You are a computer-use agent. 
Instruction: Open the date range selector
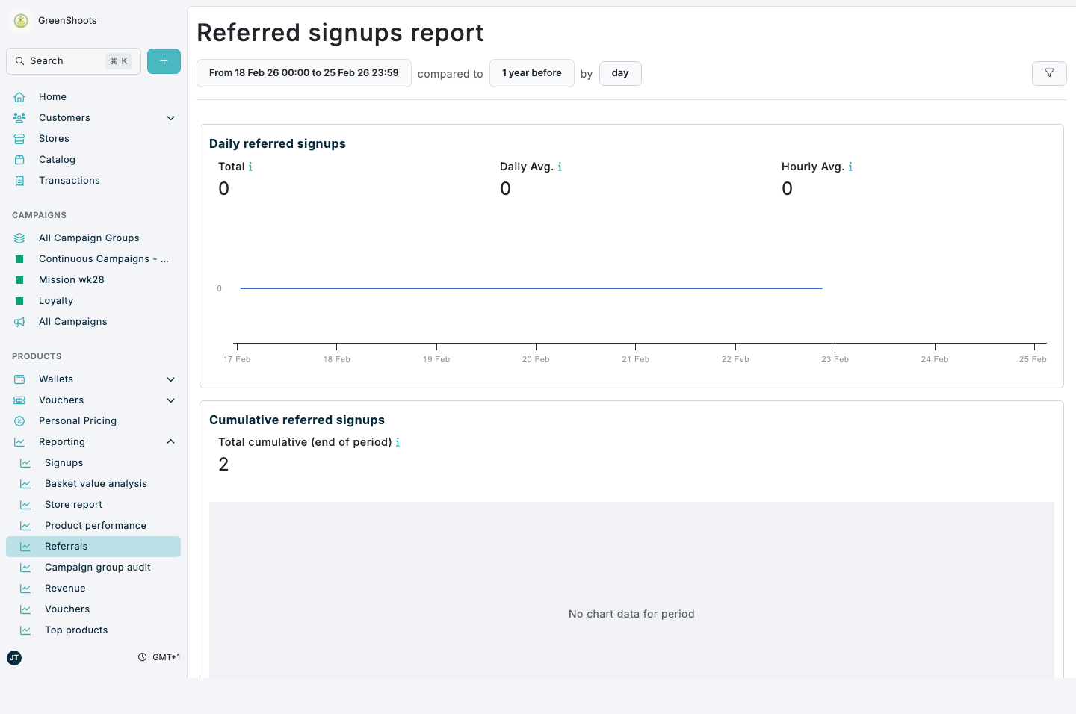tap(303, 72)
